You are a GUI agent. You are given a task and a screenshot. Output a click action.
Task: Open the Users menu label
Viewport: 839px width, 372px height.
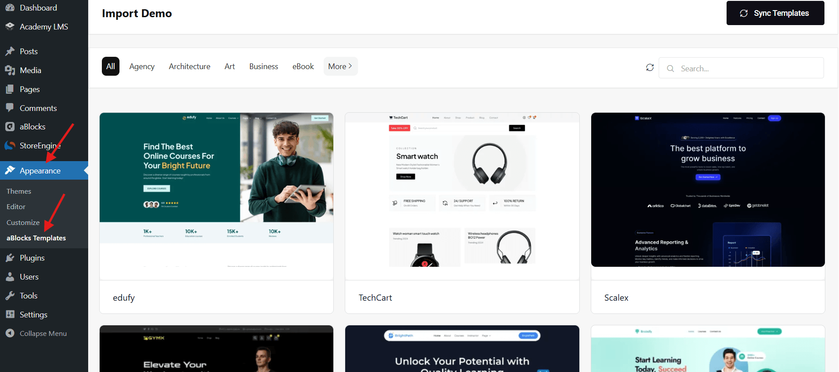29,277
